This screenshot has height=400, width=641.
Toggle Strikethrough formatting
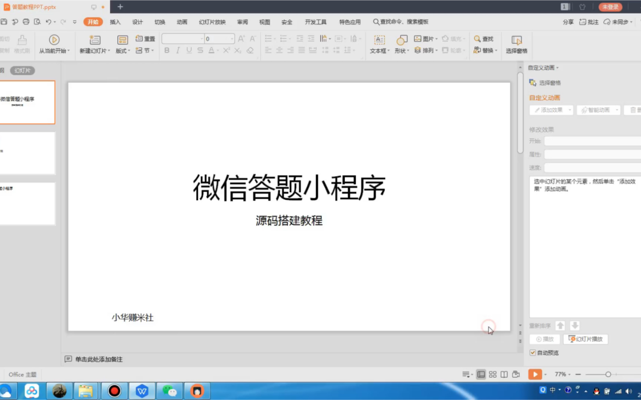click(x=200, y=50)
